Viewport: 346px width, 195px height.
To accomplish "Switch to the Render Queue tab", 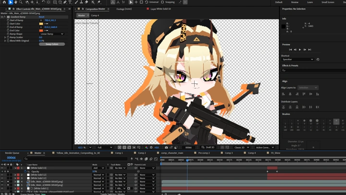I will (12, 153).
